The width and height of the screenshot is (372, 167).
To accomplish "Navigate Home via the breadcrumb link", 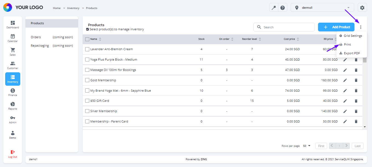I will pos(57,8).
